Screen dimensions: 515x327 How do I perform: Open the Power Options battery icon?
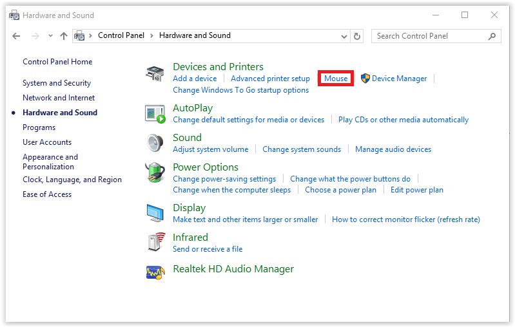(x=155, y=173)
